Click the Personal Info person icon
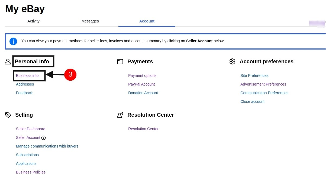Image resolution: width=326 pixels, height=180 pixels. coord(8,62)
